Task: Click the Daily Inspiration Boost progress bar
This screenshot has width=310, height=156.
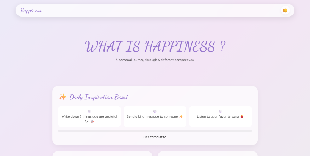Action: (x=155, y=131)
